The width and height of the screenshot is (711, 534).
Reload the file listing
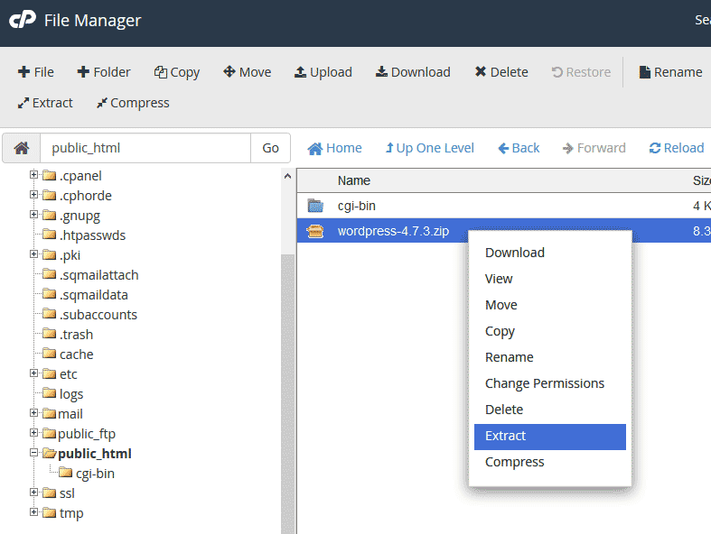click(676, 148)
